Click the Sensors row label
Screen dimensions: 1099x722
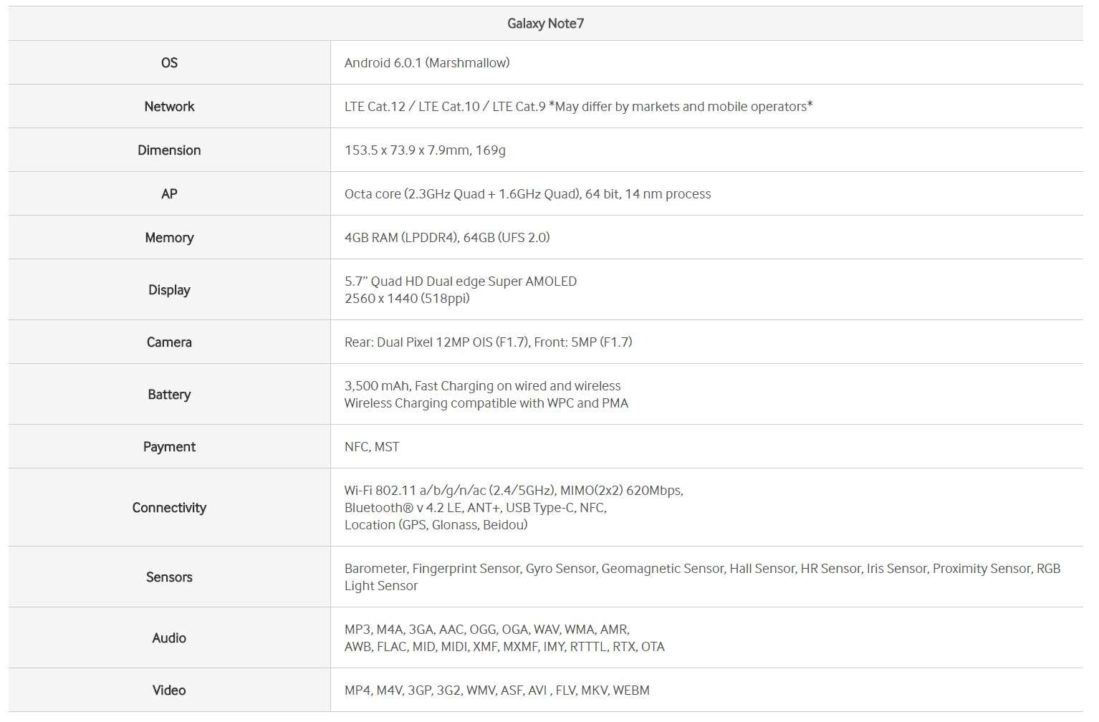(169, 577)
